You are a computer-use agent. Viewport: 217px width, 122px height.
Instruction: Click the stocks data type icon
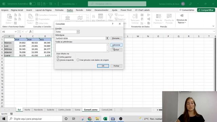pyautogui.click(x=67, y=18)
